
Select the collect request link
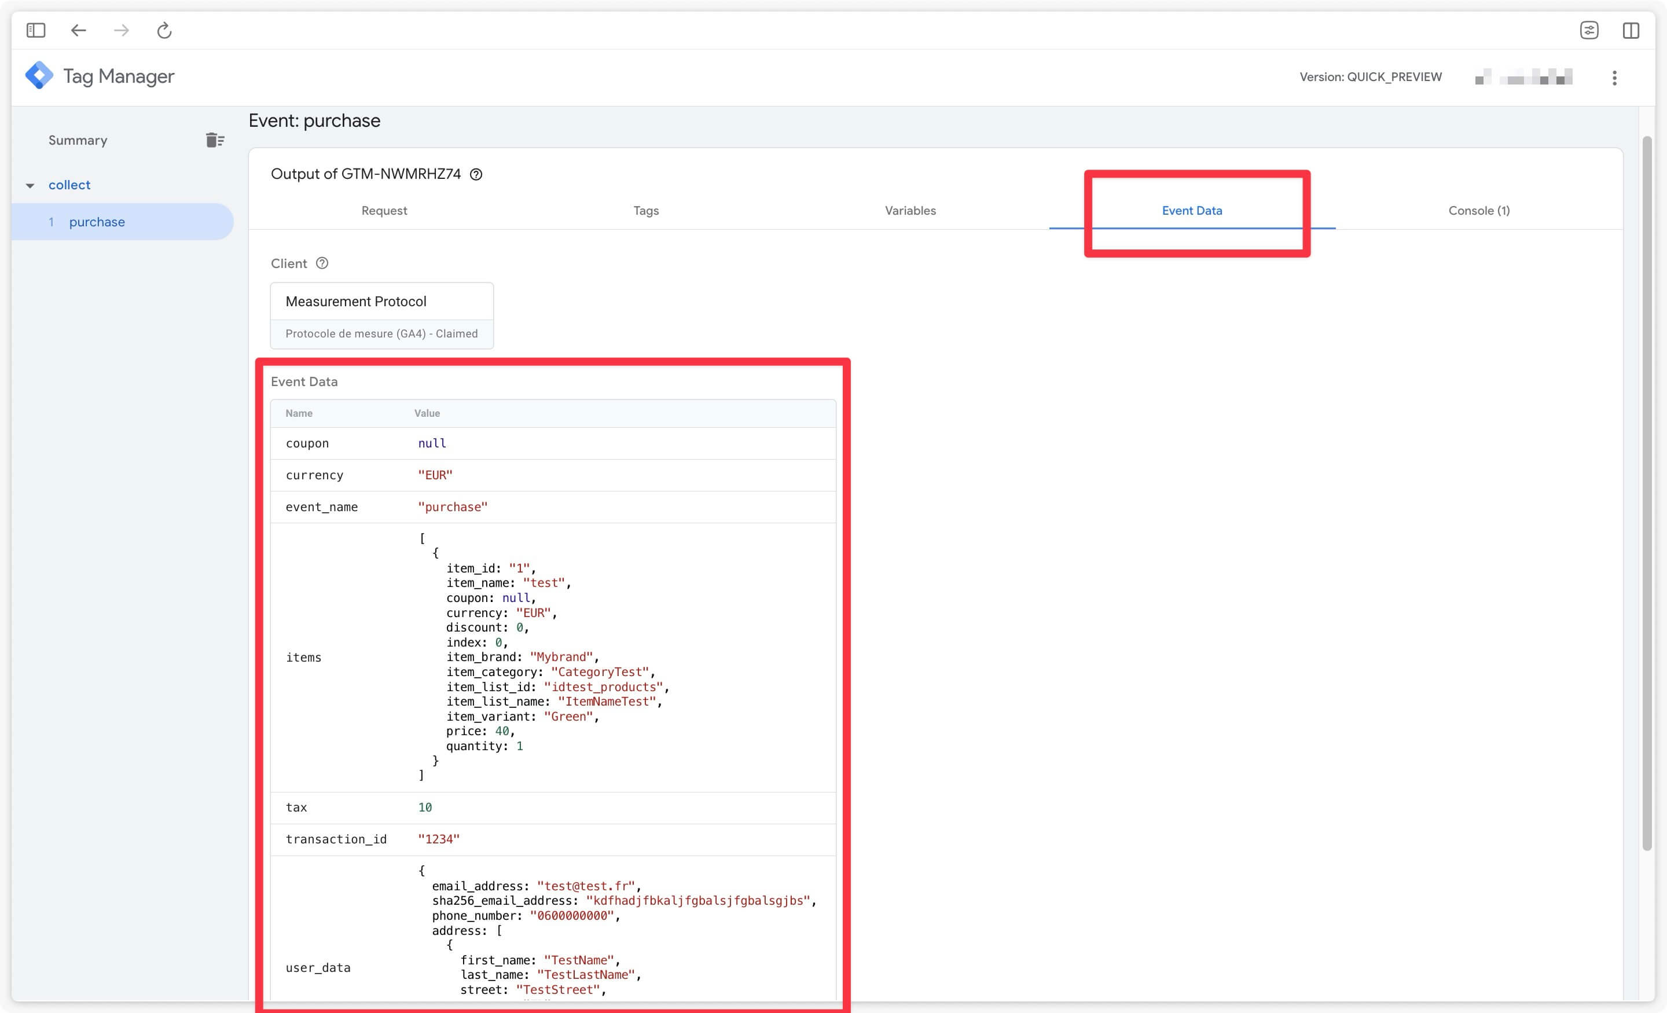click(69, 185)
